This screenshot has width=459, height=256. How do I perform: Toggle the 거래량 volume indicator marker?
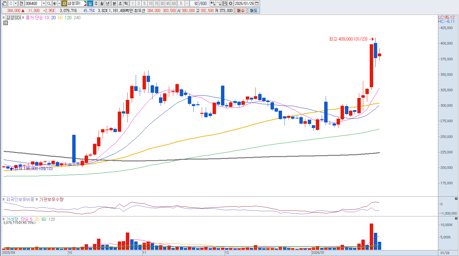[x=4, y=219]
